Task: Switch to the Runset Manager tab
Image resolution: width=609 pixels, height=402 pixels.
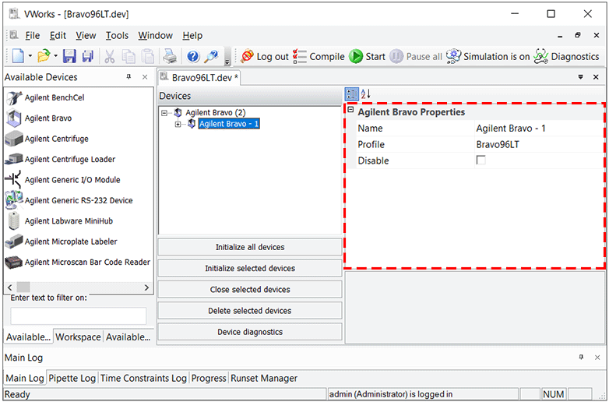Action: tap(264, 378)
